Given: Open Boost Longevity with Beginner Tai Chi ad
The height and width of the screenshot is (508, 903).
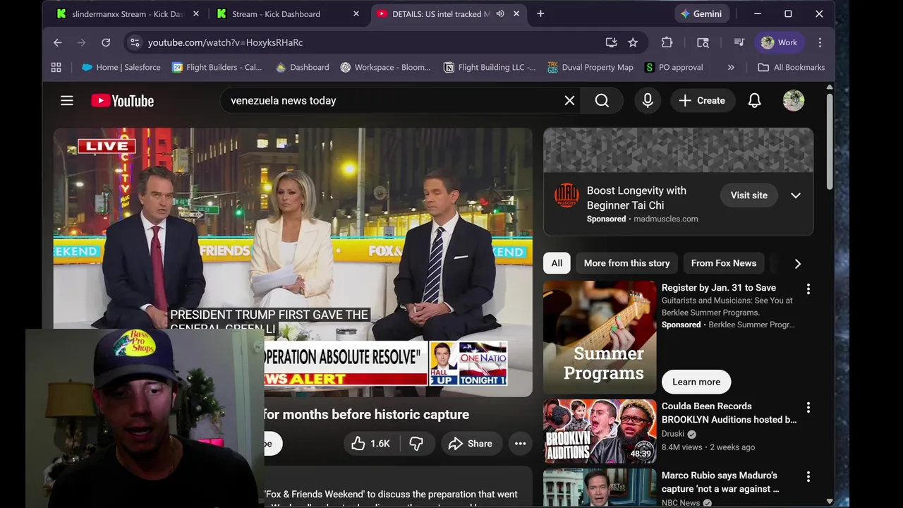Looking at the screenshot, I should tap(636, 198).
